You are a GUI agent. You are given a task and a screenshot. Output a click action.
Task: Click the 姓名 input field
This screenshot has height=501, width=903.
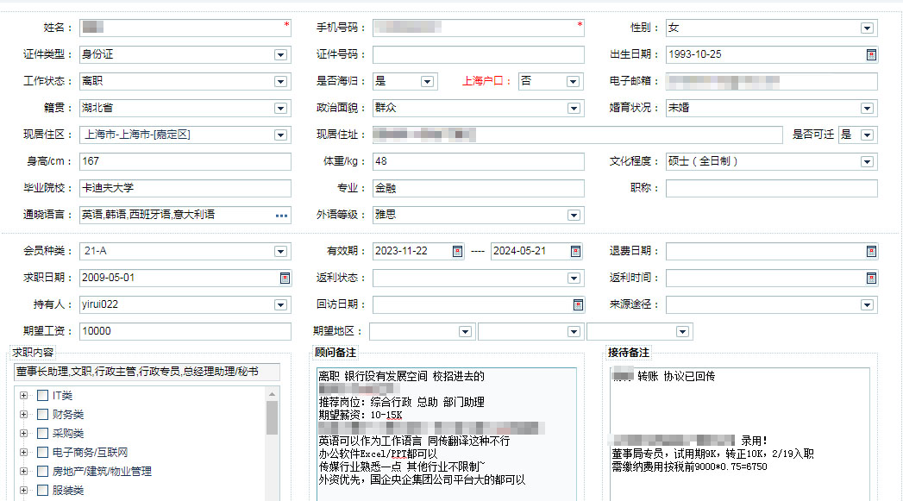[x=185, y=28]
